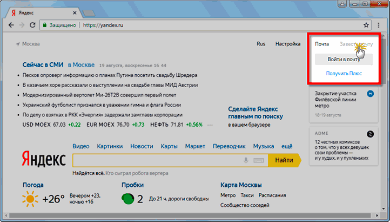Image resolution: width=390 pixels, height=222 pixels.
Task: Open the ADME 12 честных комиксов card
Action: [344, 146]
